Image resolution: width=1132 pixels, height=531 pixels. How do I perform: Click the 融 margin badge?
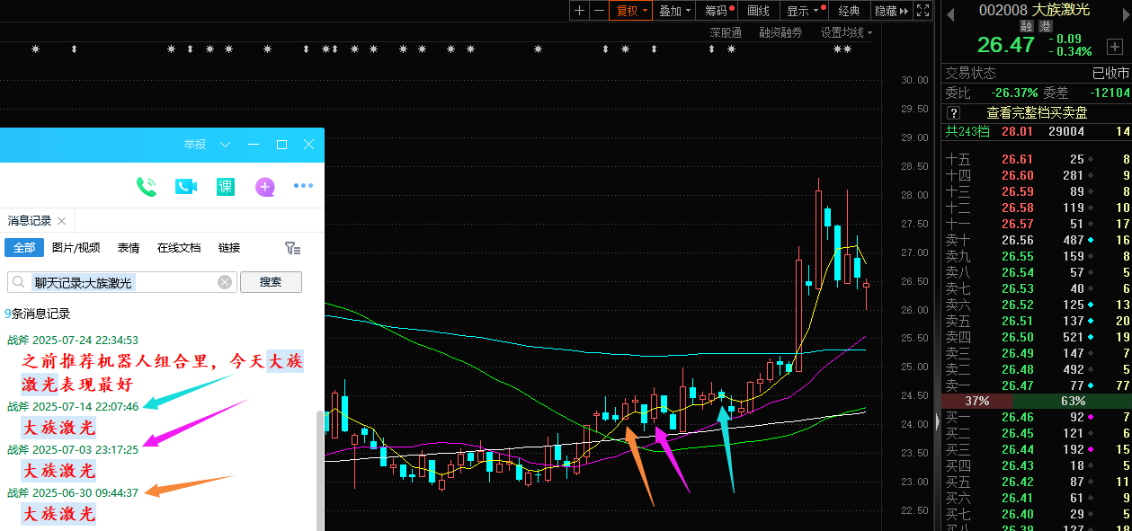[1027, 27]
